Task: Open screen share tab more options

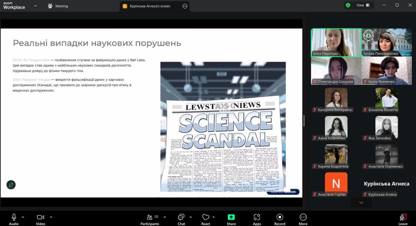Action: click(185, 6)
